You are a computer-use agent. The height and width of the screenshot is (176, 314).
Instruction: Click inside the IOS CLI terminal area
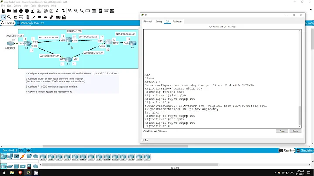(x=221, y=78)
